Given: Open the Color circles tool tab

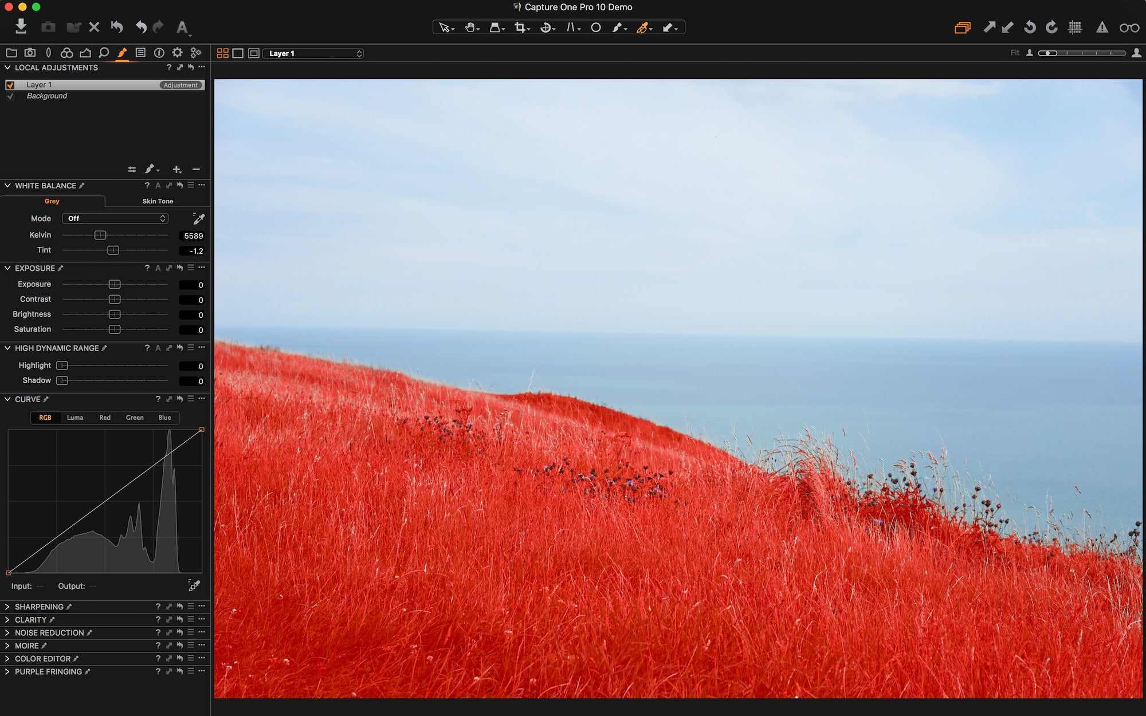Looking at the screenshot, I should (x=66, y=53).
